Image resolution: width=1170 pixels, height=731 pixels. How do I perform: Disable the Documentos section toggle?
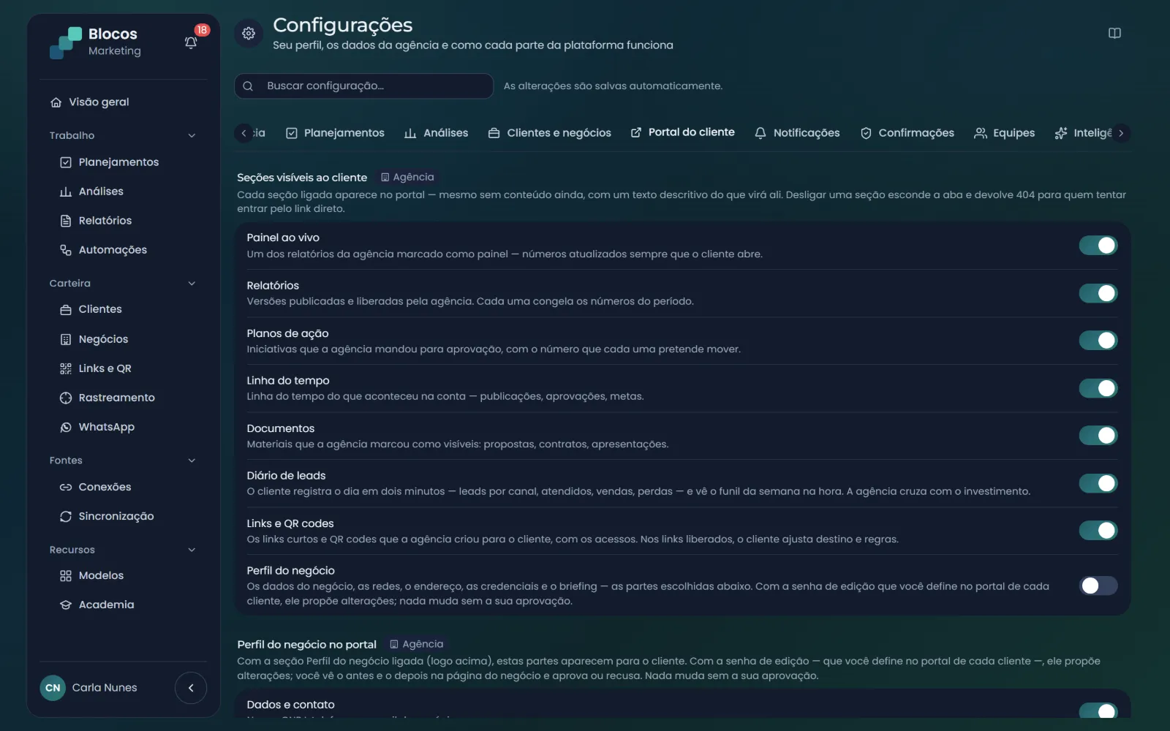1098,436
